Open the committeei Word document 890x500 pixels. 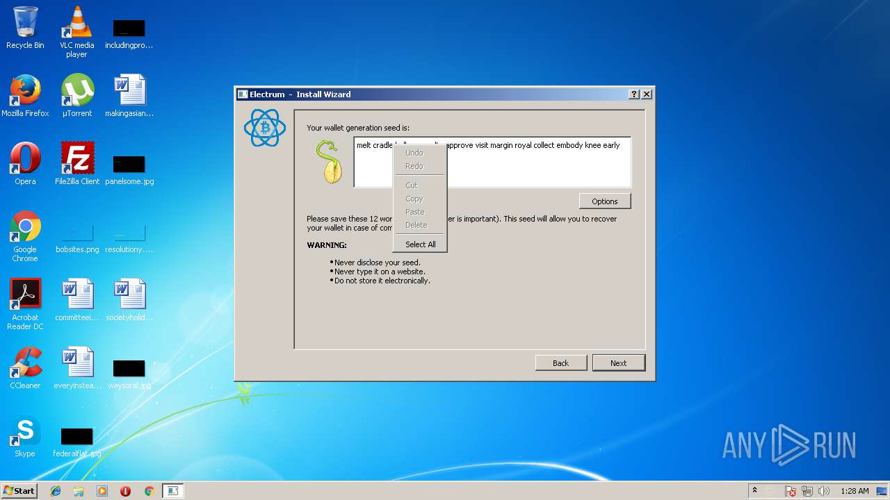(x=76, y=300)
